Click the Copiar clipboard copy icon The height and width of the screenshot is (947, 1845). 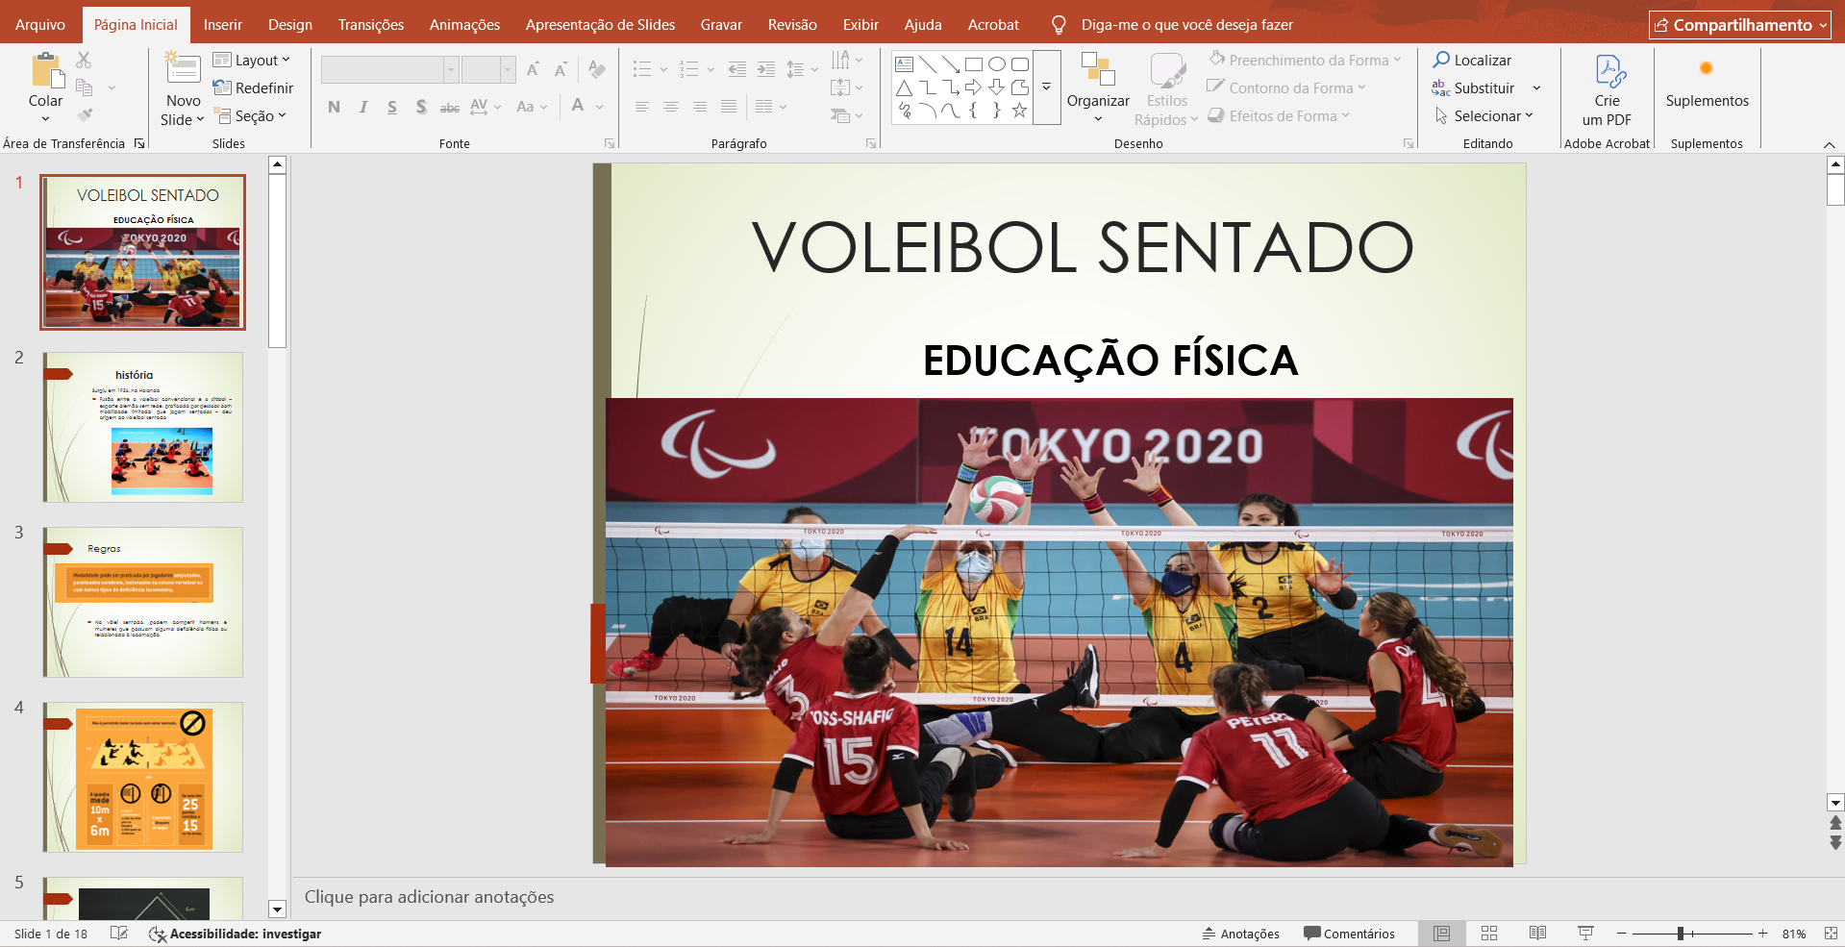[x=85, y=87]
